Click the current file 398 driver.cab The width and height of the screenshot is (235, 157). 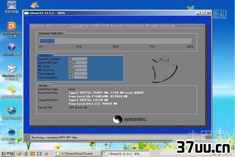coord(78,108)
